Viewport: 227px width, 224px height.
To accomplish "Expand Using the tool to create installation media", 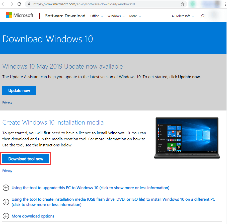I will [x=113, y=202].
